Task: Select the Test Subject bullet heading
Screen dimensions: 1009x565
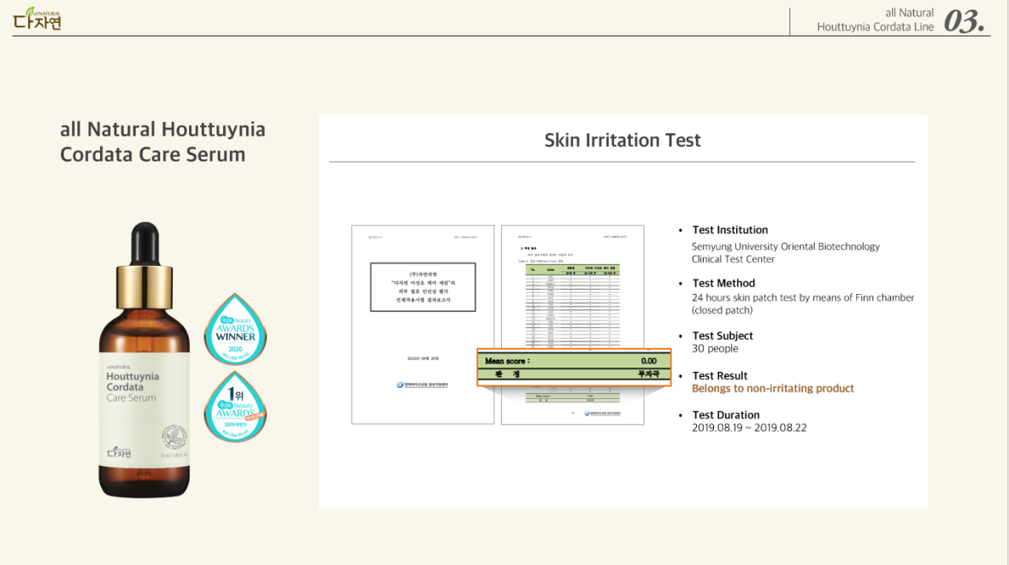Action: [723, 336]
